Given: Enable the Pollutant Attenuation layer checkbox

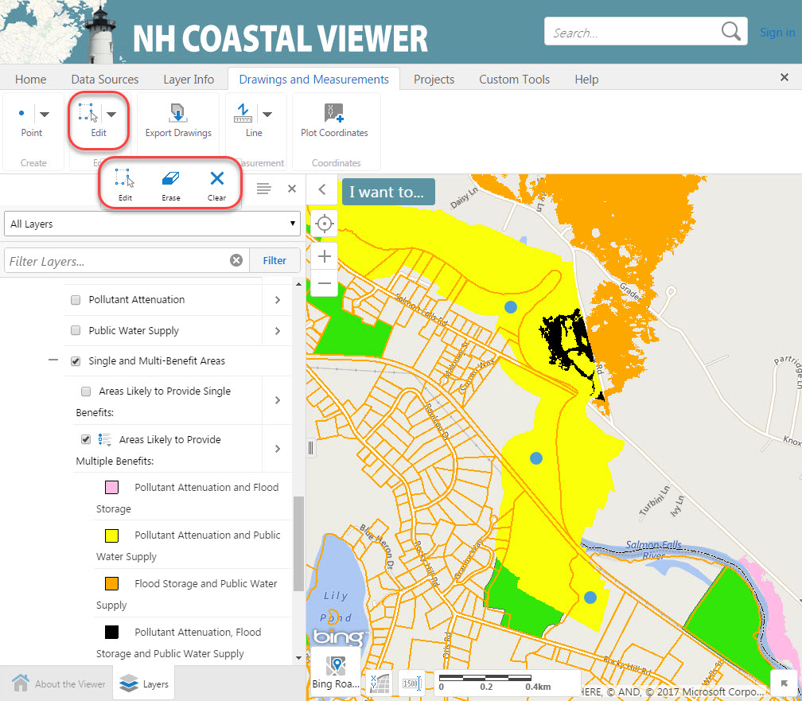Looking at the screenshot, I should 76,300.
